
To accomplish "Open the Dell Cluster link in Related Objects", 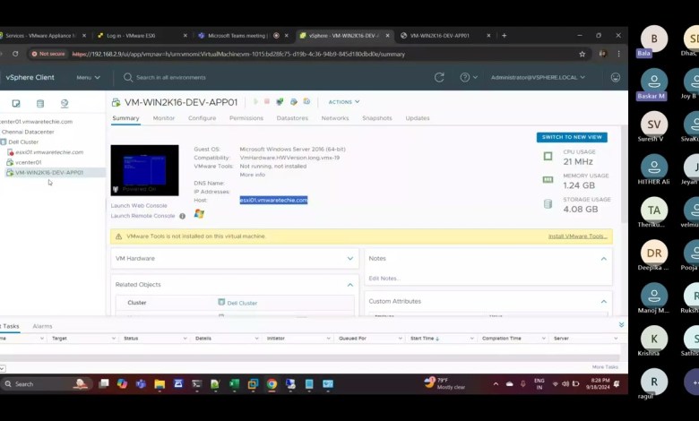I will (x=242, y=303).
